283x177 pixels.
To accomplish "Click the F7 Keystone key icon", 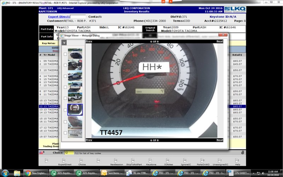I will pyautogui.click(x=151, y=160).
